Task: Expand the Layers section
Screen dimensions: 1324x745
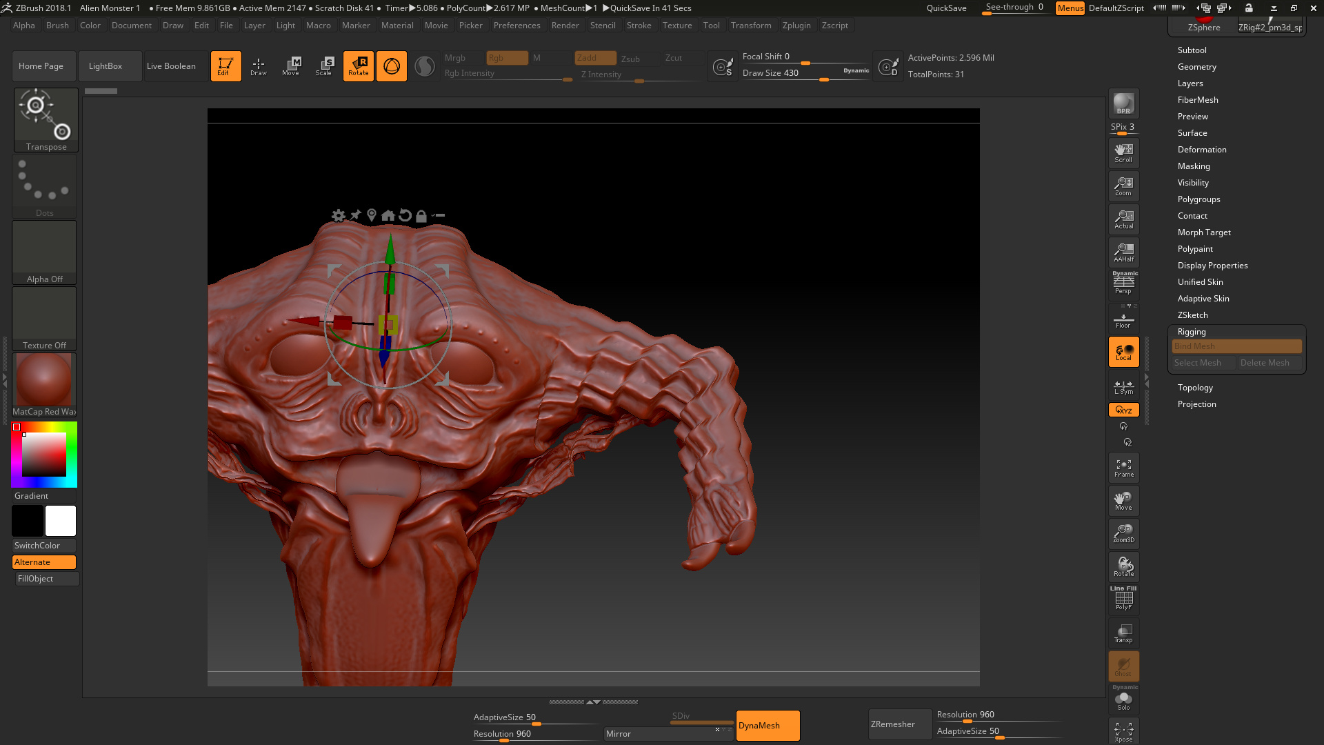Action: pos(1190,83)
